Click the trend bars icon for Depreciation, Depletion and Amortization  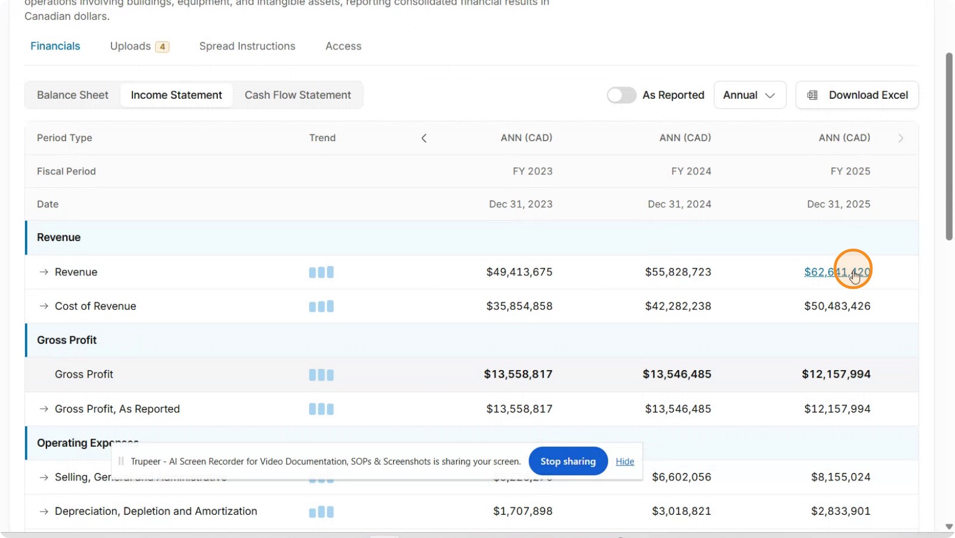[321, 512]
